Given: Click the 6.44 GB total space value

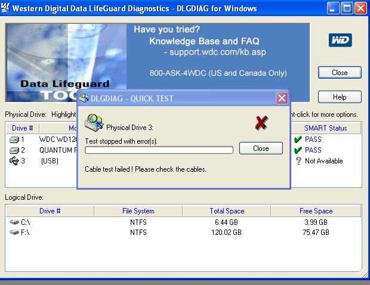Looking at the screenshot, I should point(226,222).
